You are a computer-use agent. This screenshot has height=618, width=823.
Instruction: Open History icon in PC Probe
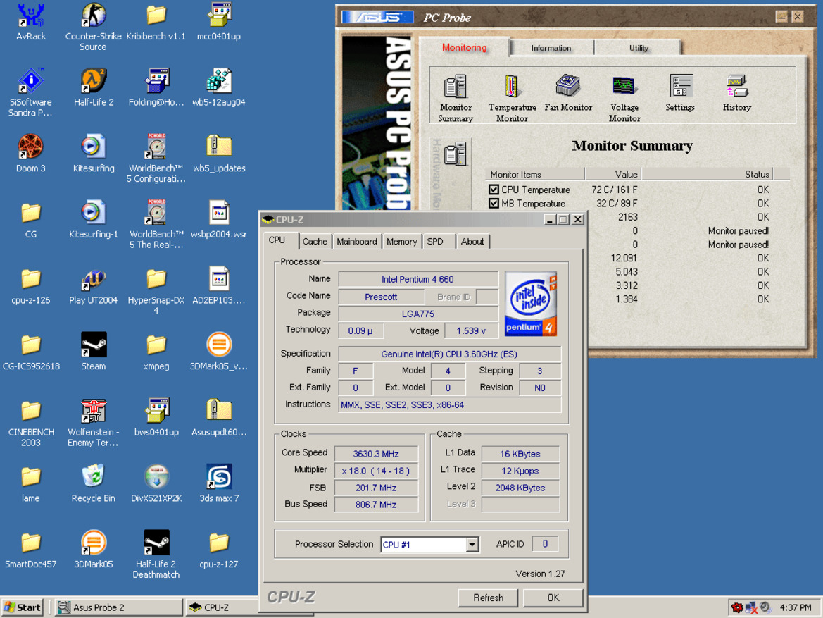[736, 93]
